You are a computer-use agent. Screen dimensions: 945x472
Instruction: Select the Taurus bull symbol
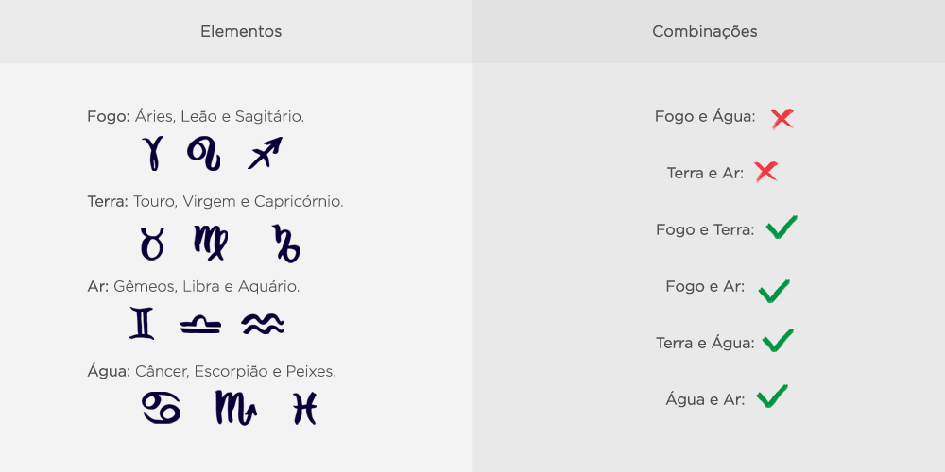point(152,244)
